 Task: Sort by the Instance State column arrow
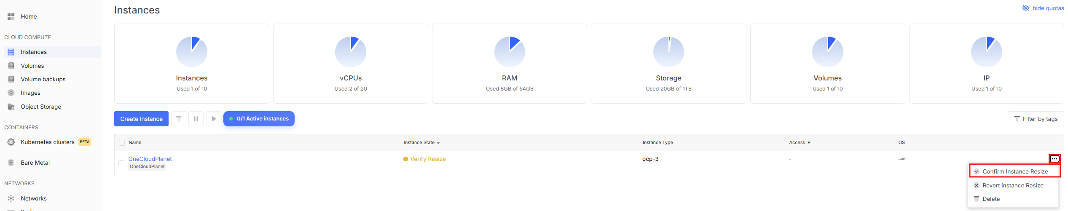pyautogui.click(x=438, y=143)
